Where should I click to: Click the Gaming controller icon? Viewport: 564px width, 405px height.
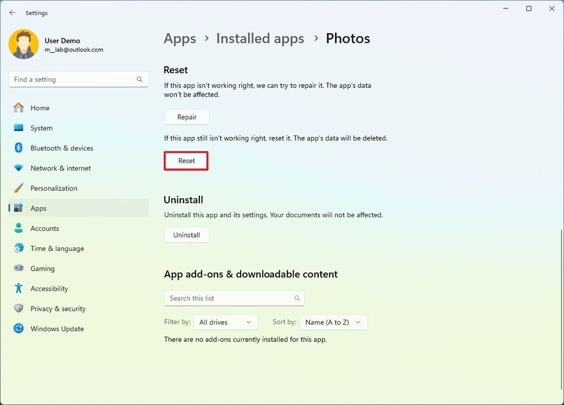(x=19, y=268)
